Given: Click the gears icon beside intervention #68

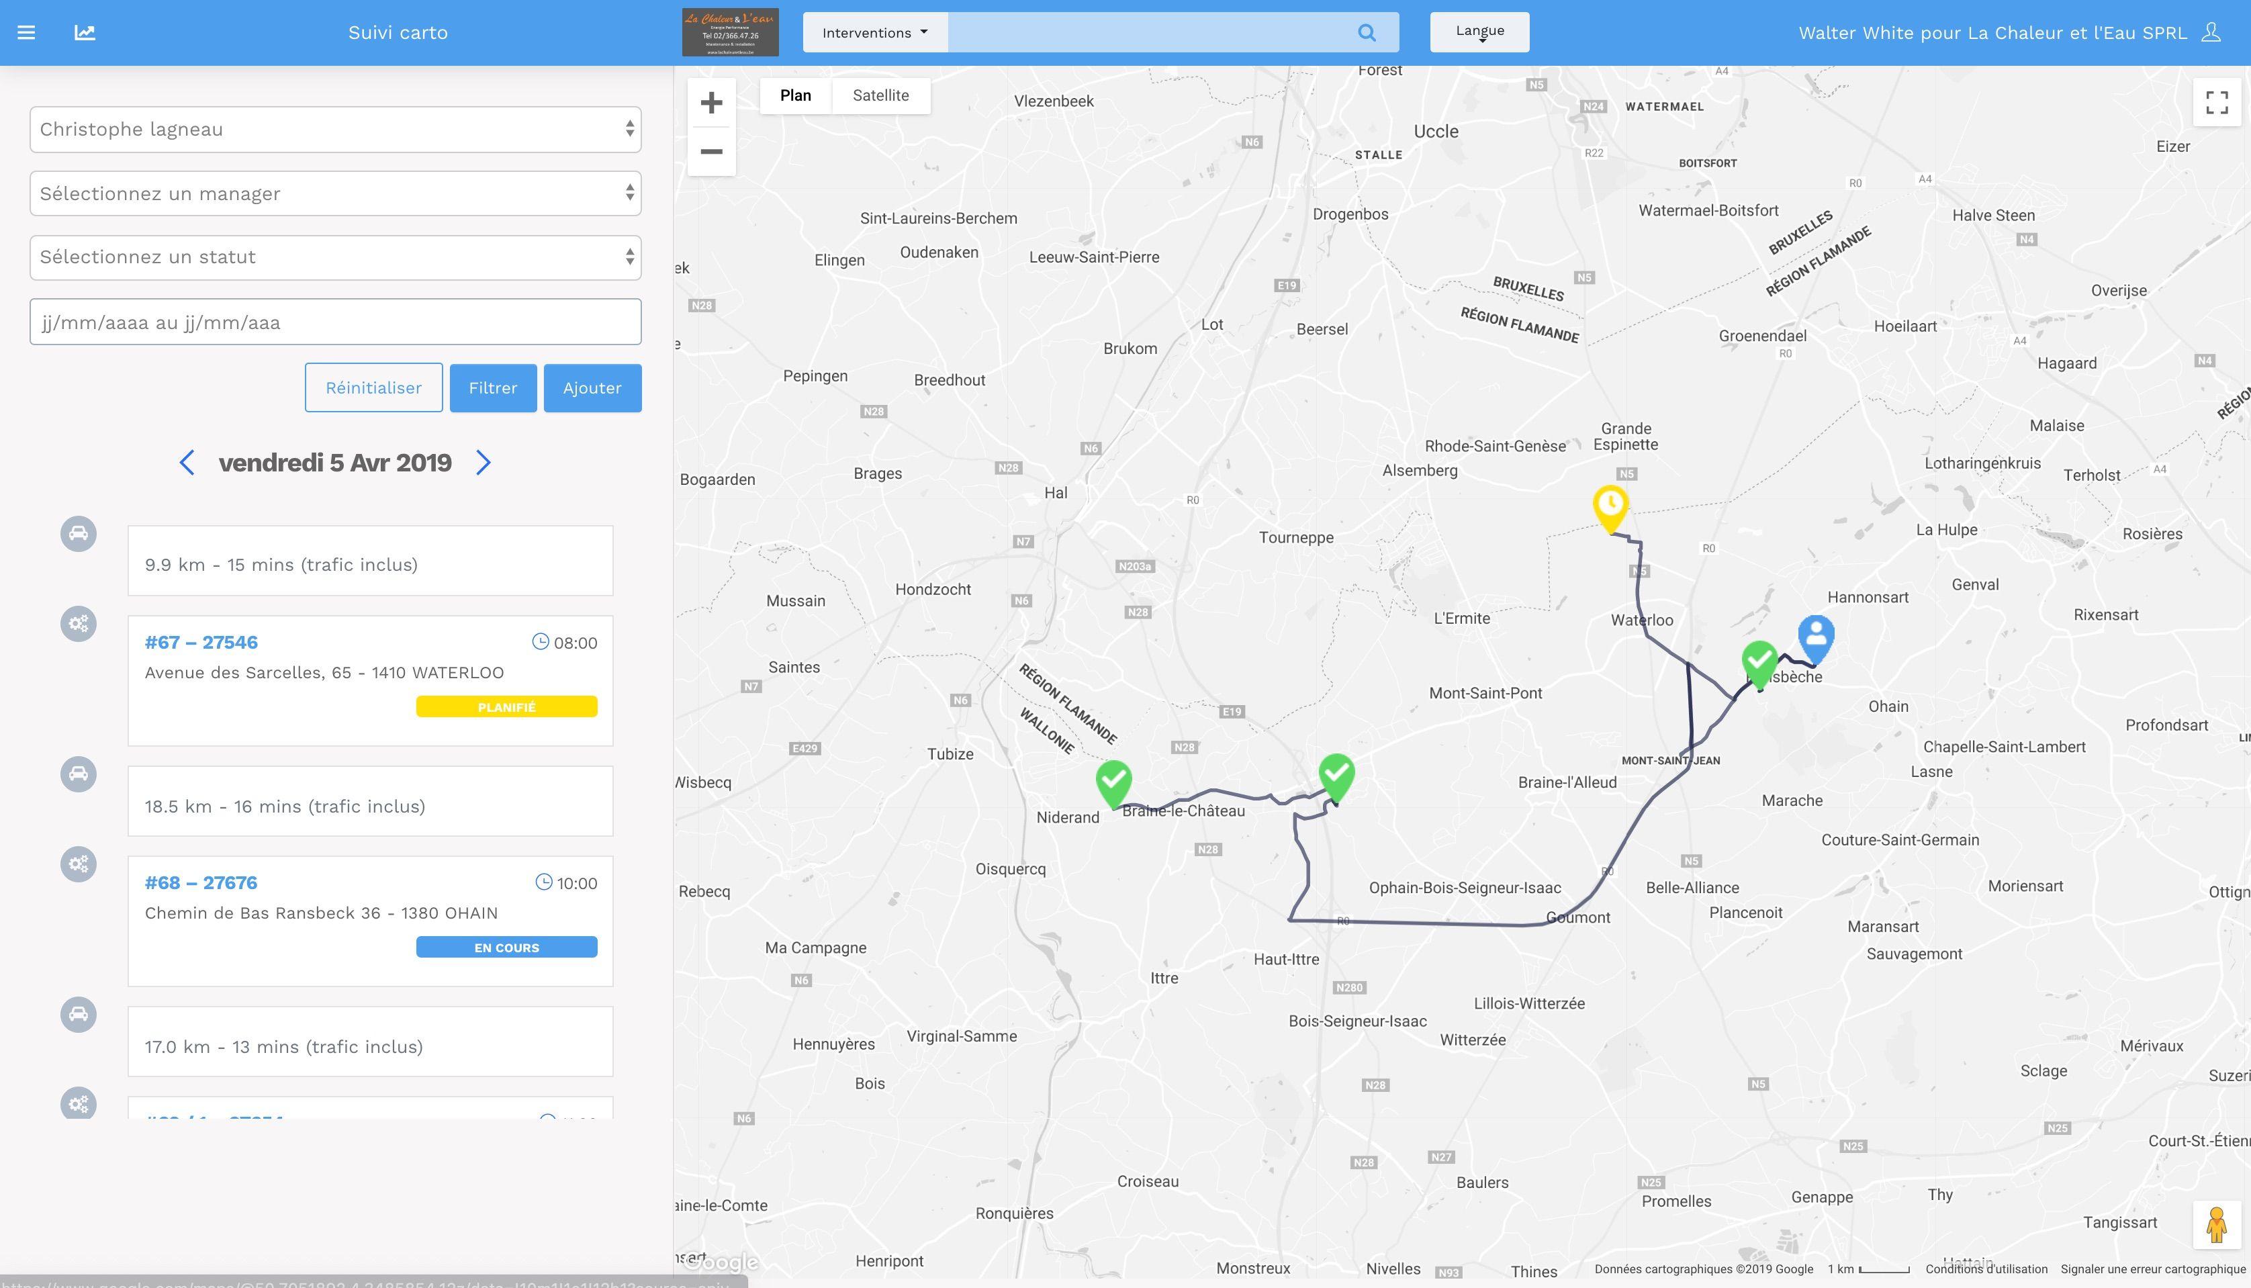Looking at the screenshot, I should tap(79, 864).
